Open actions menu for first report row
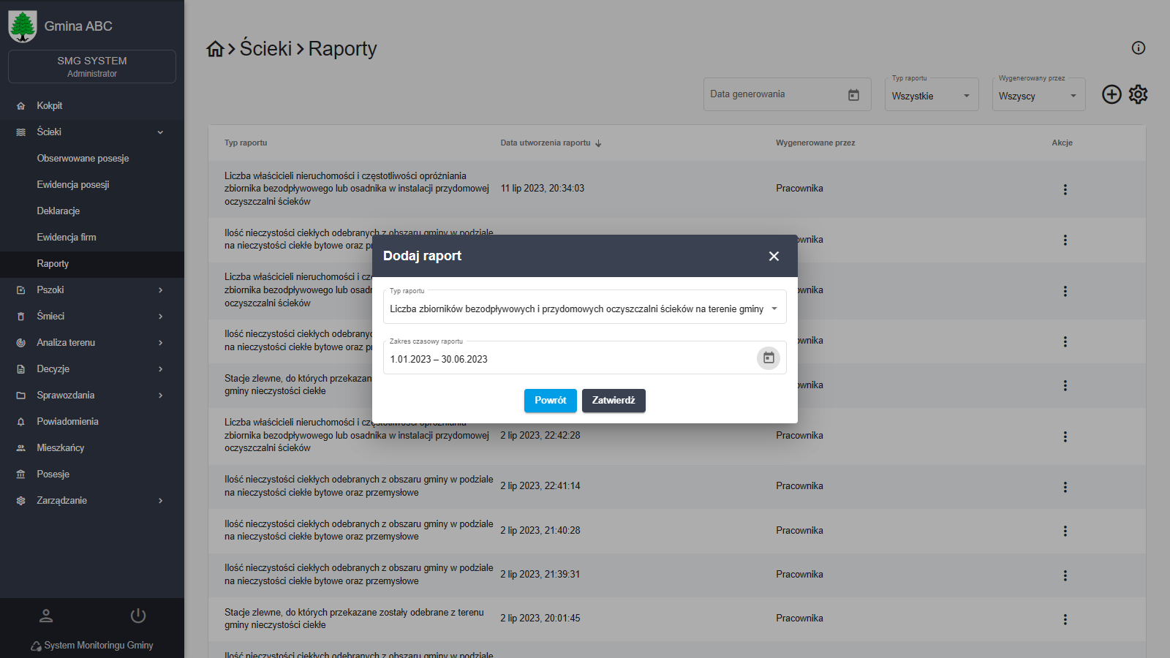Screen dimensions: 1170x658 click(1065, 189)
